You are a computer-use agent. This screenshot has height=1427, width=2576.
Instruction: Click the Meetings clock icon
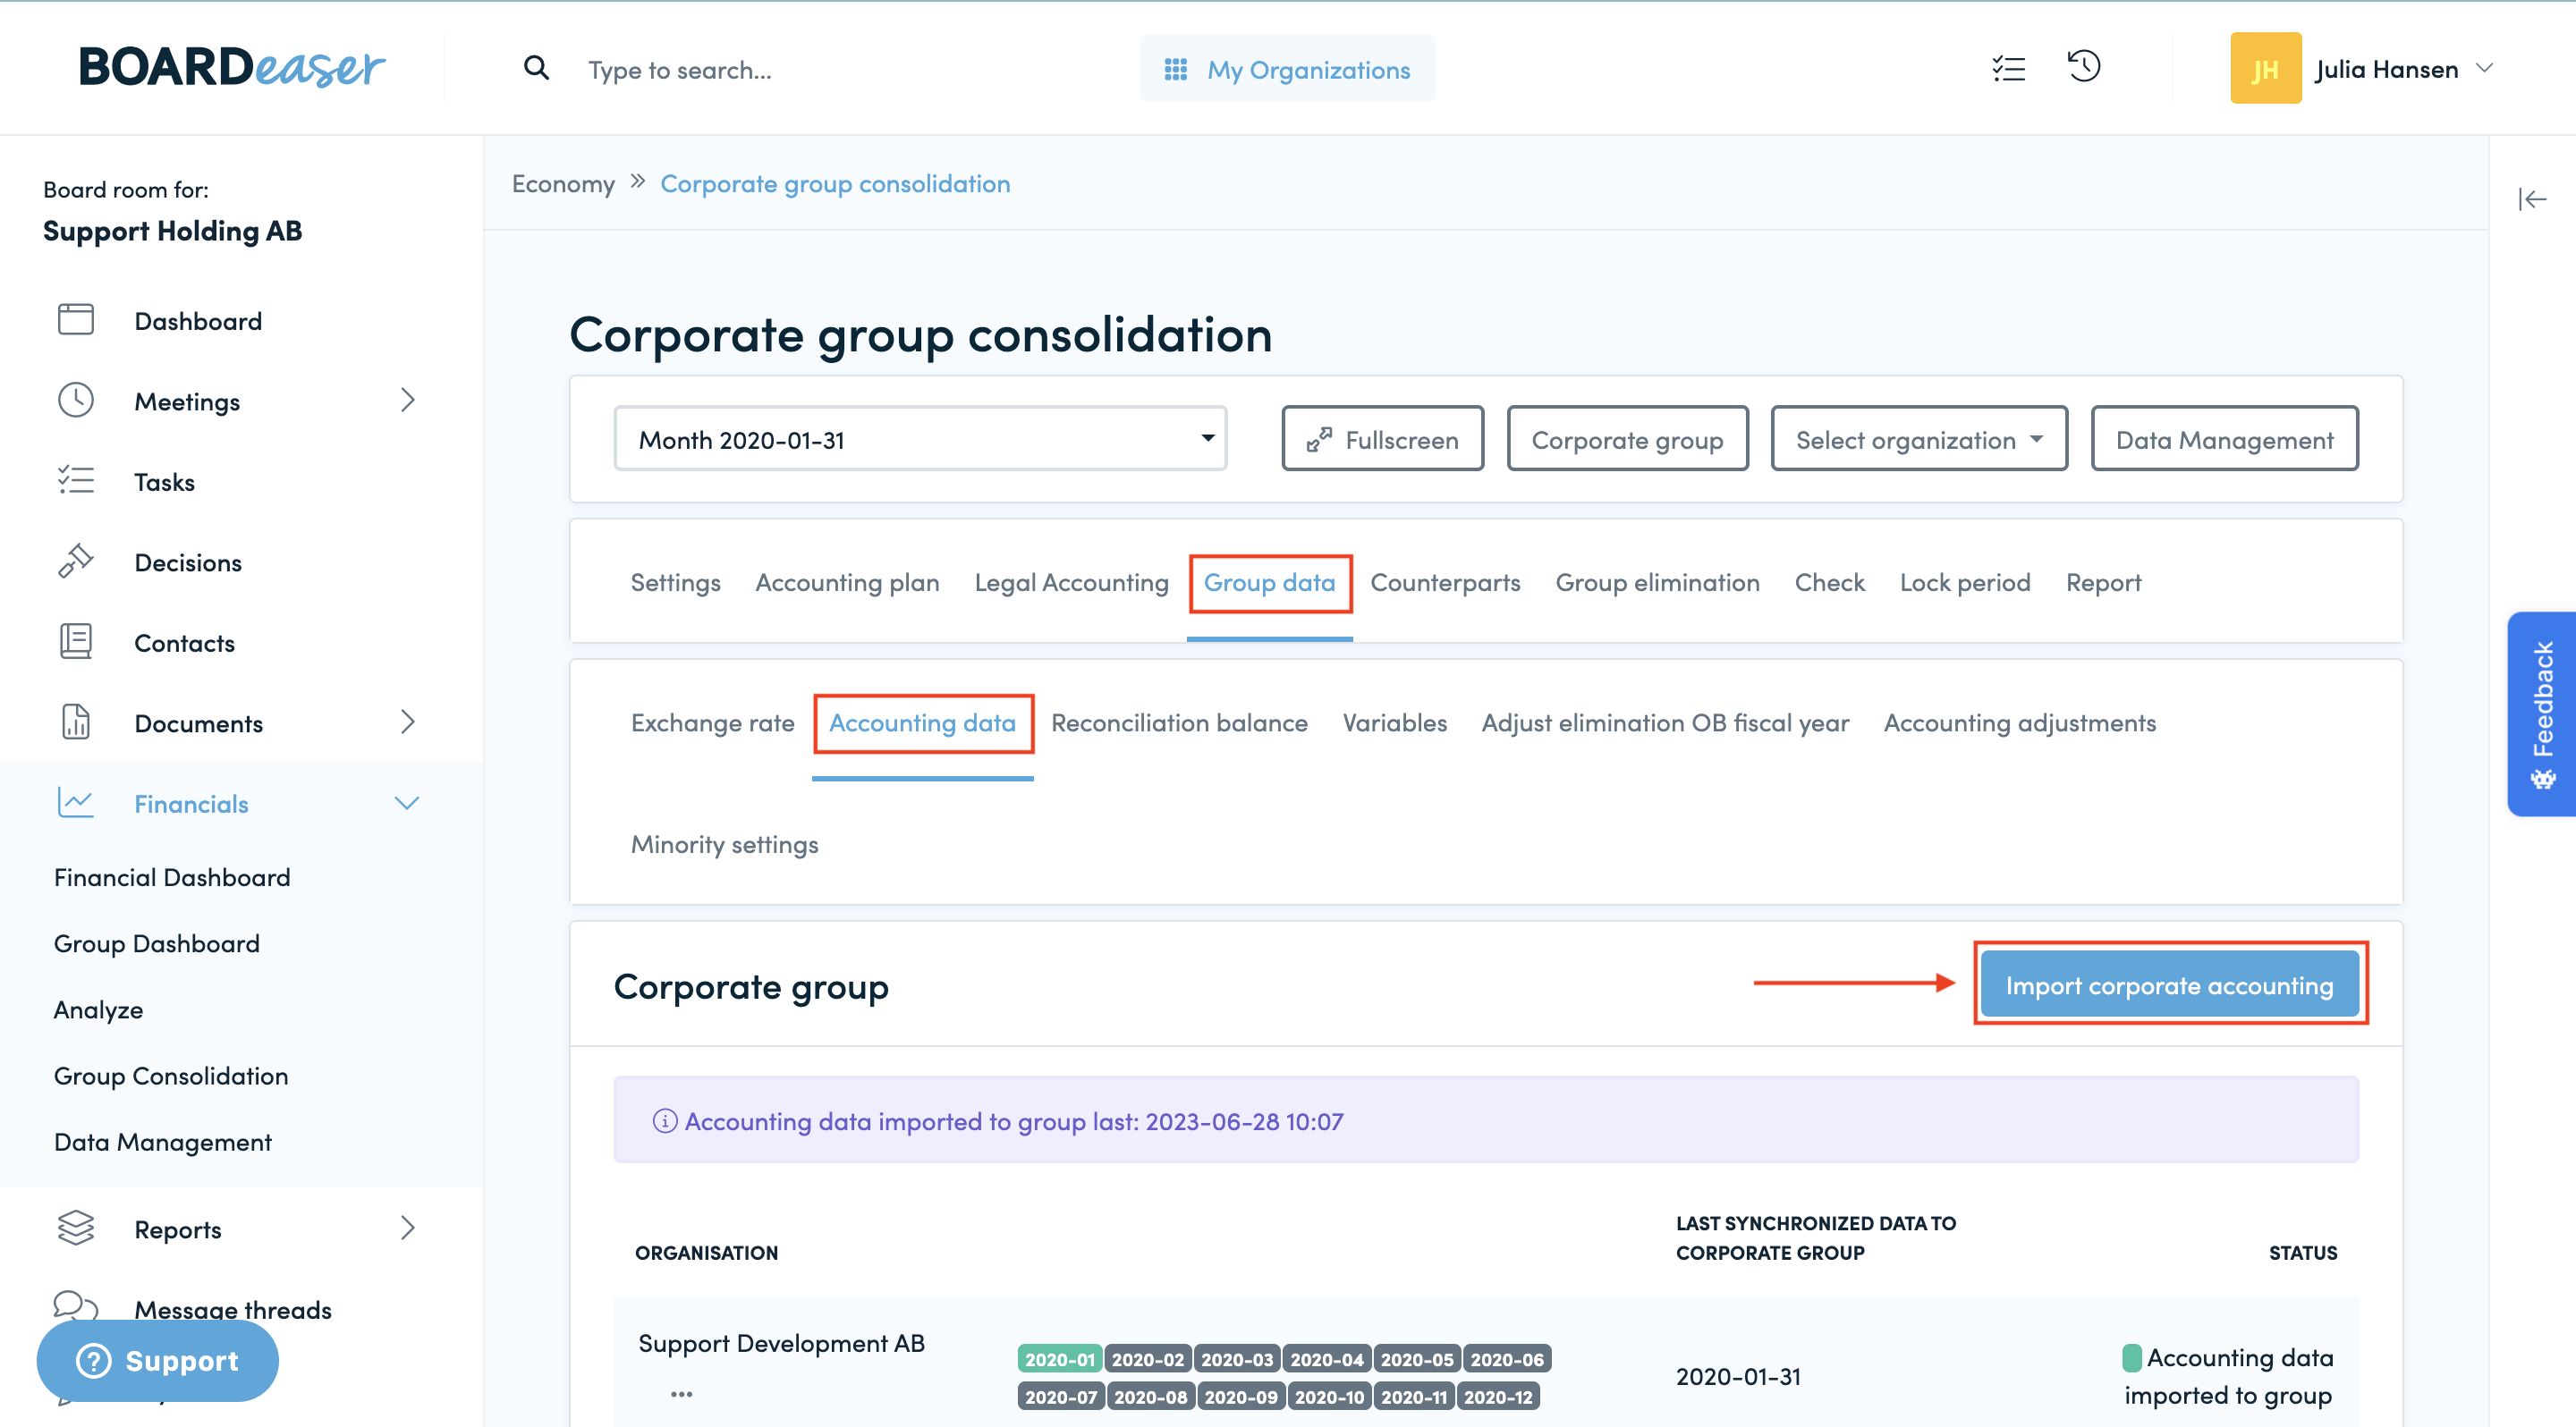(x=76, y=400)
